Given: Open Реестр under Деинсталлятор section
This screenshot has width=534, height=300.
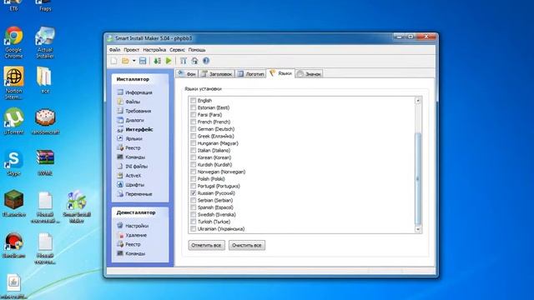Looking at the screenshot, I should point(128,244).
